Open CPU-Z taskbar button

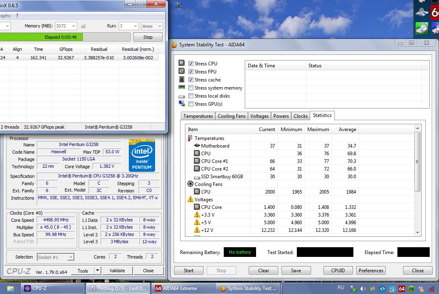(x=53, y=288)
